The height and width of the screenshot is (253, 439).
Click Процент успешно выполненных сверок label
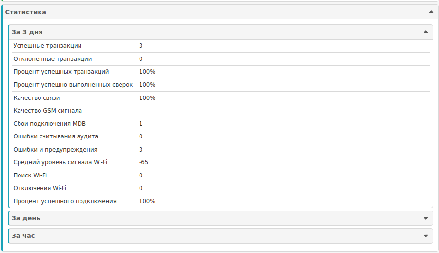pyautogui.click(x=73, y=85)
